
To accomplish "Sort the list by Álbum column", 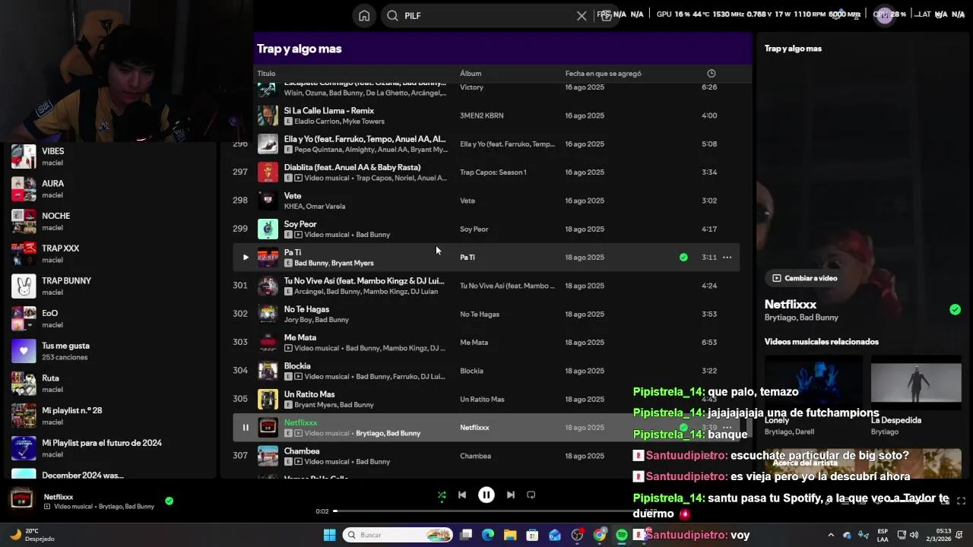I will pos(471,74).
